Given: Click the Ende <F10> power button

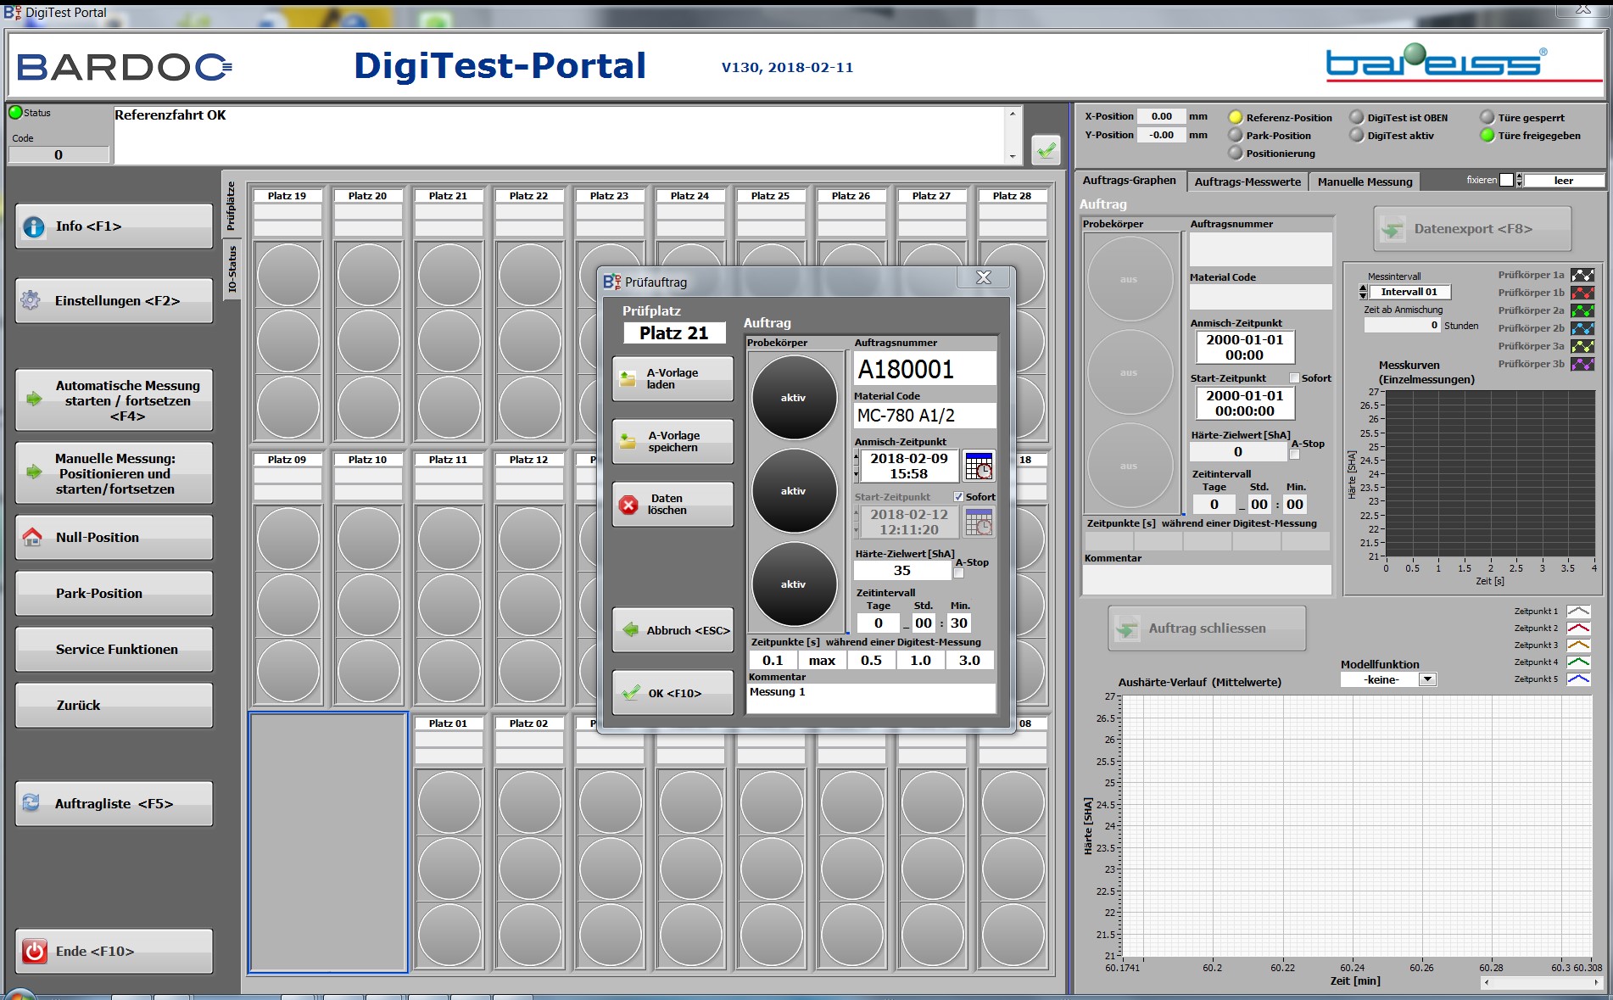Looking at the screenshot, I should [114, 952].
